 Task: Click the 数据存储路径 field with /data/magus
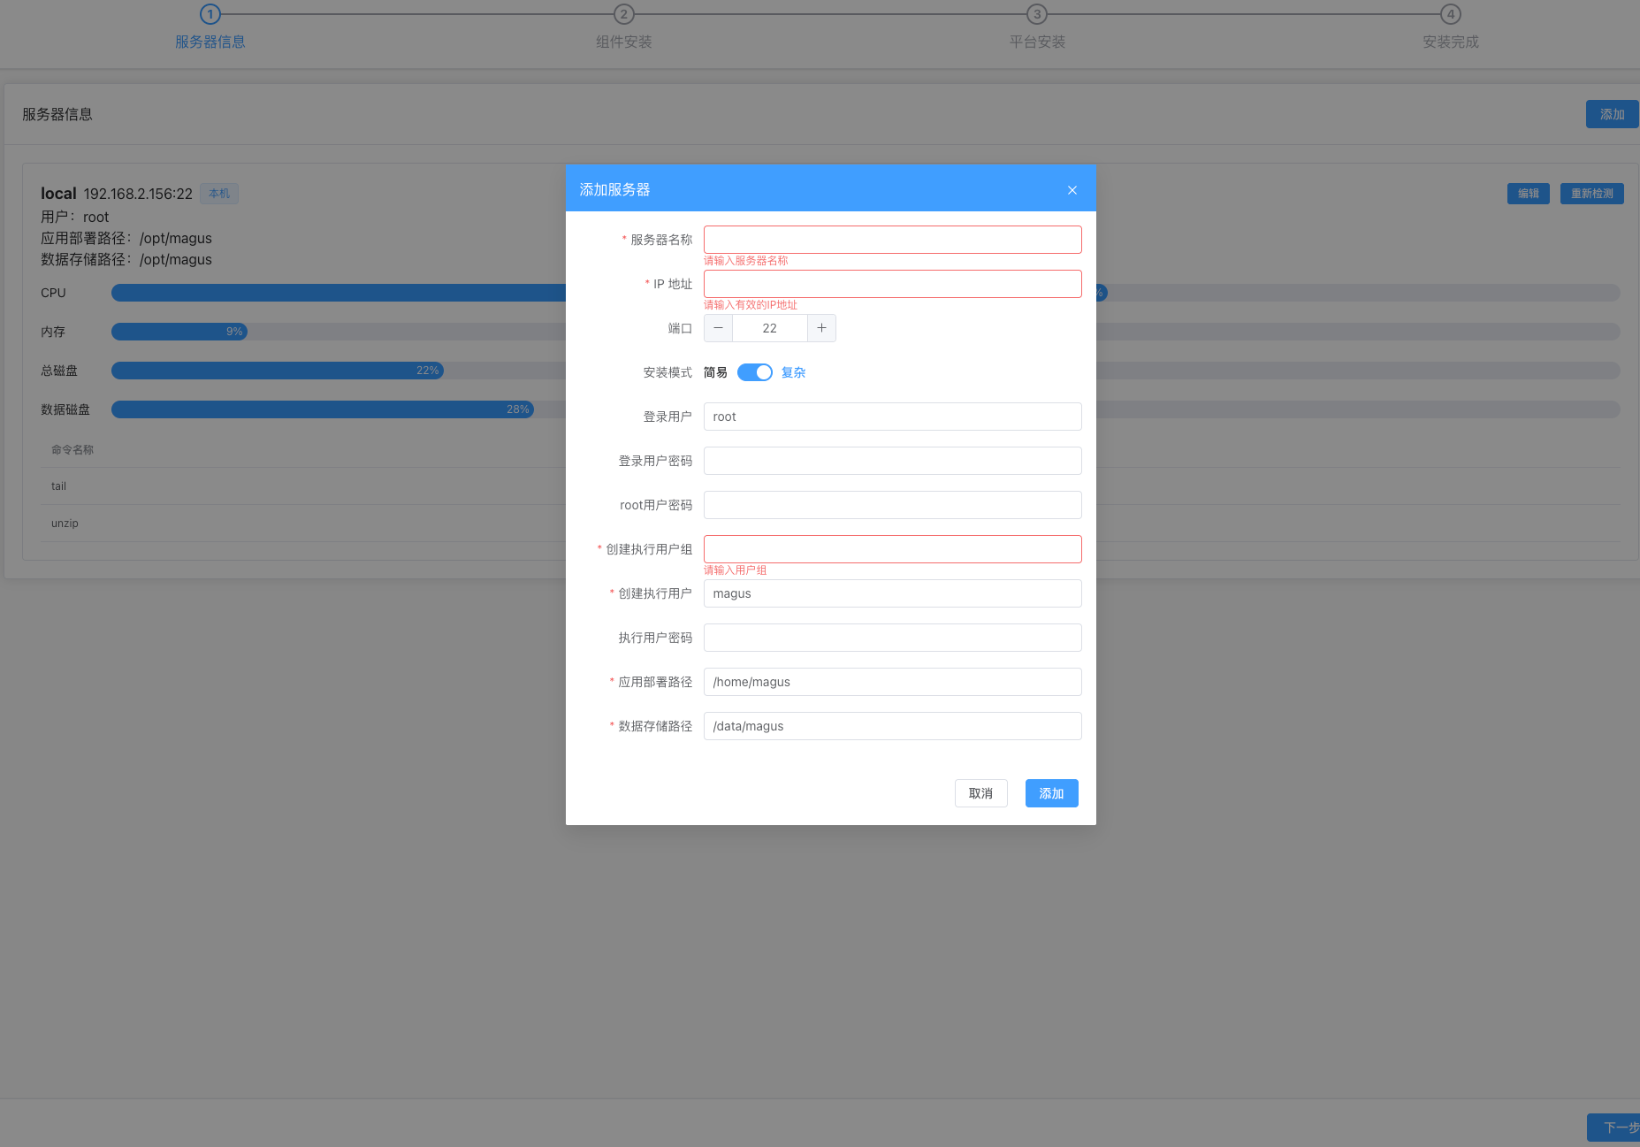[892, 726]
